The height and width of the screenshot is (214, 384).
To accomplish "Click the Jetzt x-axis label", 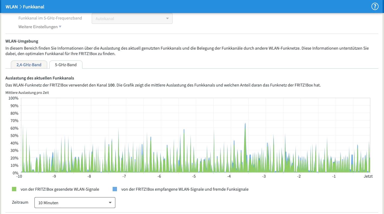I will 368,176.
